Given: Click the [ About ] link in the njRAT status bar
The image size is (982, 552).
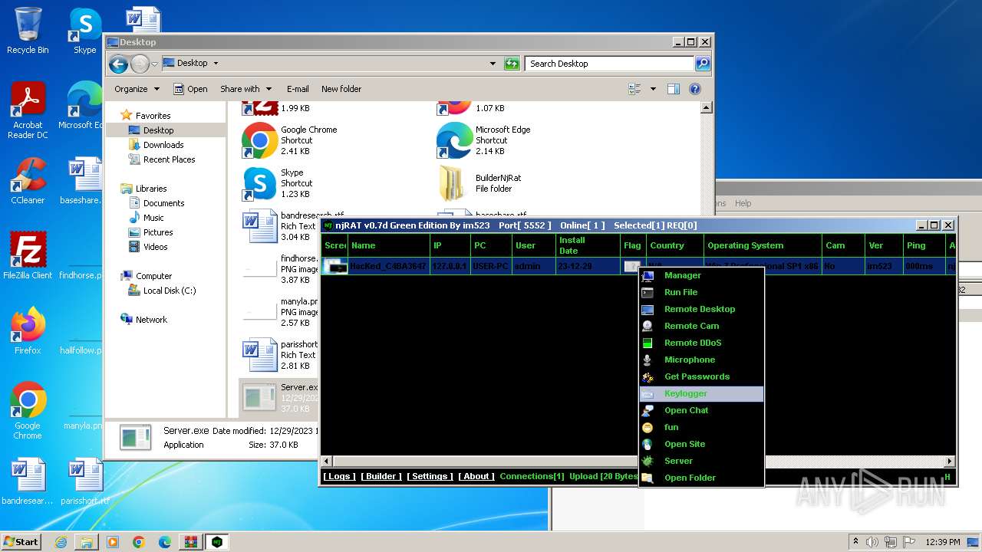Looking at the screenshot, I should click(x=476, y=476).
